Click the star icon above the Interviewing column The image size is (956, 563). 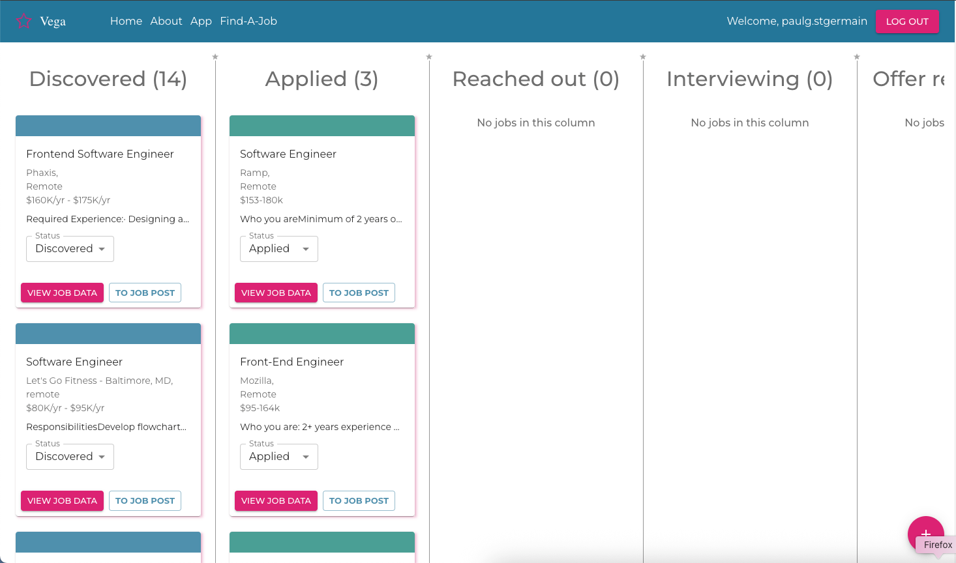point(856,57)
